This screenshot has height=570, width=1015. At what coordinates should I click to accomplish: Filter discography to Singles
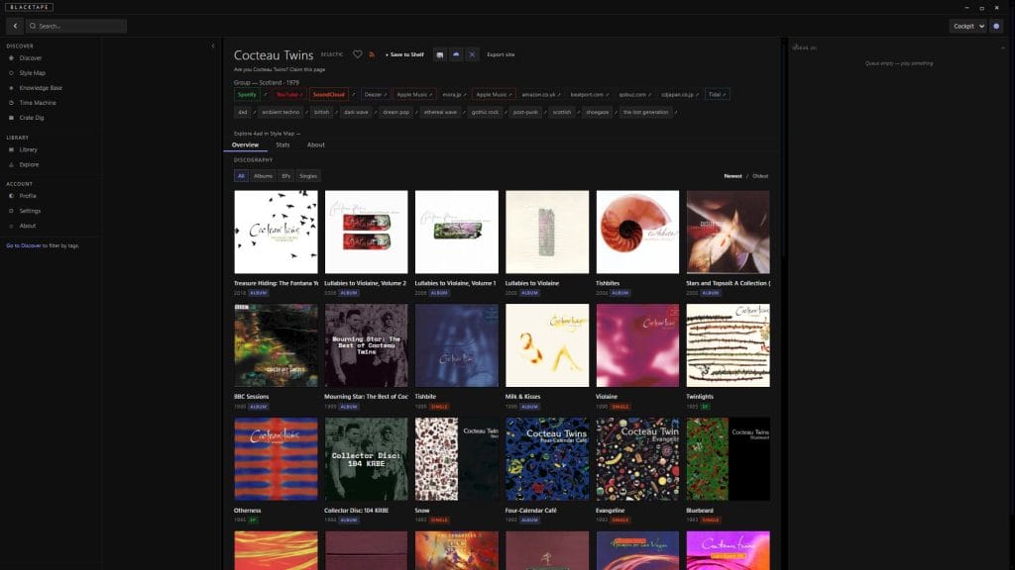pyautogui.click(x=308, y=175)
